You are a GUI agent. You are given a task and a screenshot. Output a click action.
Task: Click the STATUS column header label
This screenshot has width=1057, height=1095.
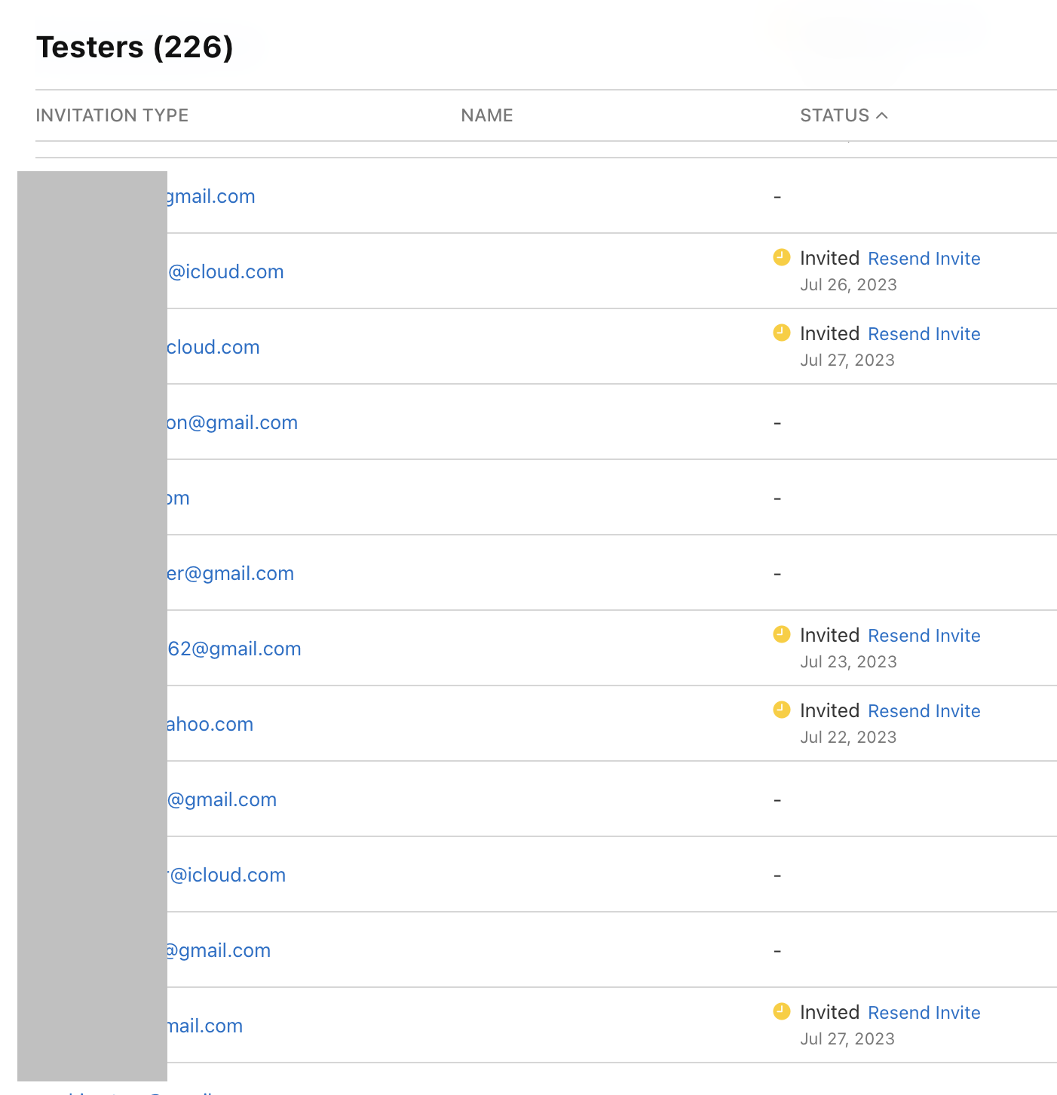835,115
